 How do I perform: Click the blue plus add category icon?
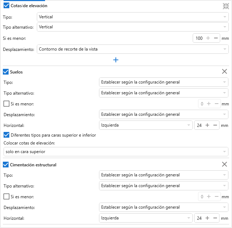click(x=116, y=60)
